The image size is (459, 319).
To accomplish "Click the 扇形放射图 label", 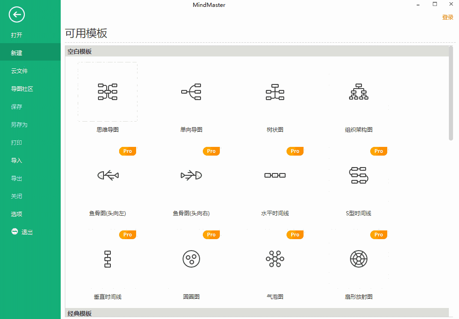I will point(359,297).
